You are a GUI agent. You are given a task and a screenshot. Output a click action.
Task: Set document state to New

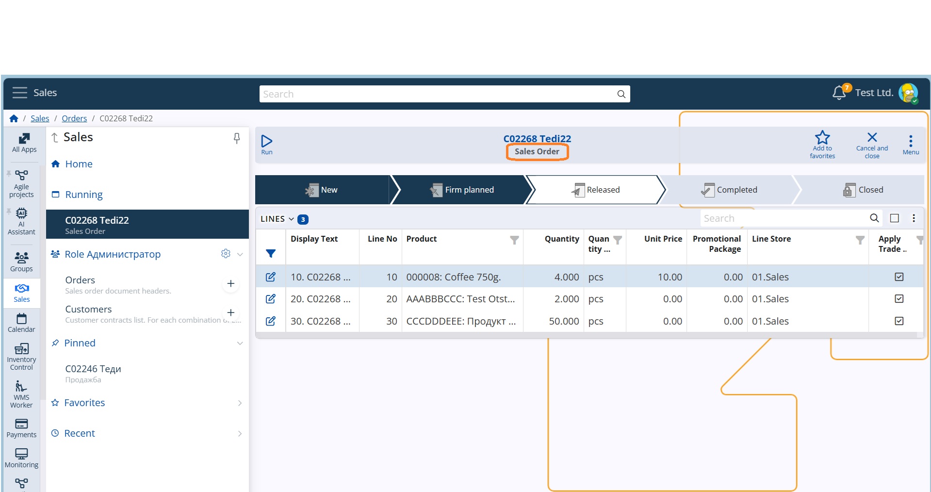pyautogui.click(x=323, y=190)
